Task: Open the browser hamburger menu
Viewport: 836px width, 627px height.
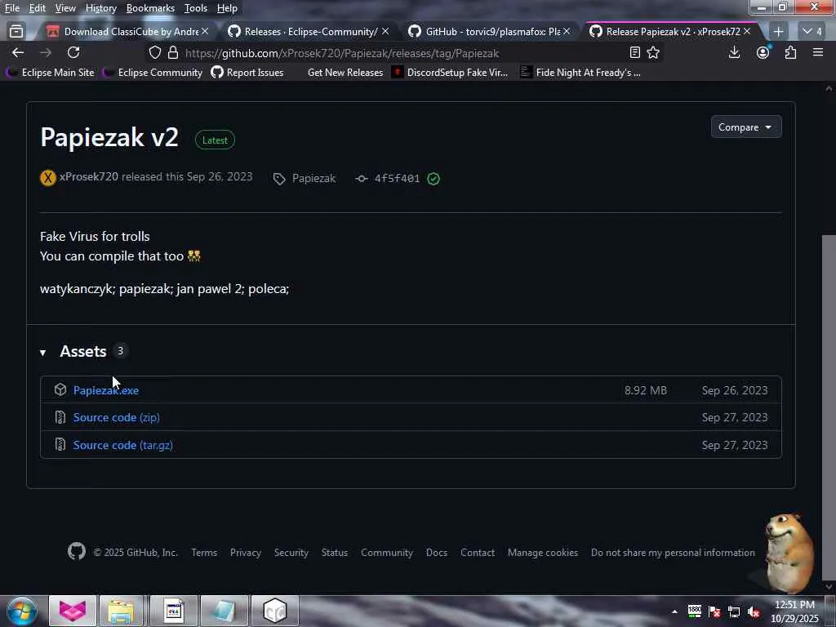Action: (818, 52)
